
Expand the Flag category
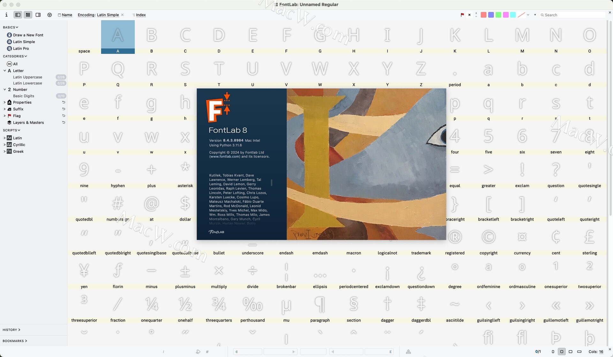click(x=4, y=116)
